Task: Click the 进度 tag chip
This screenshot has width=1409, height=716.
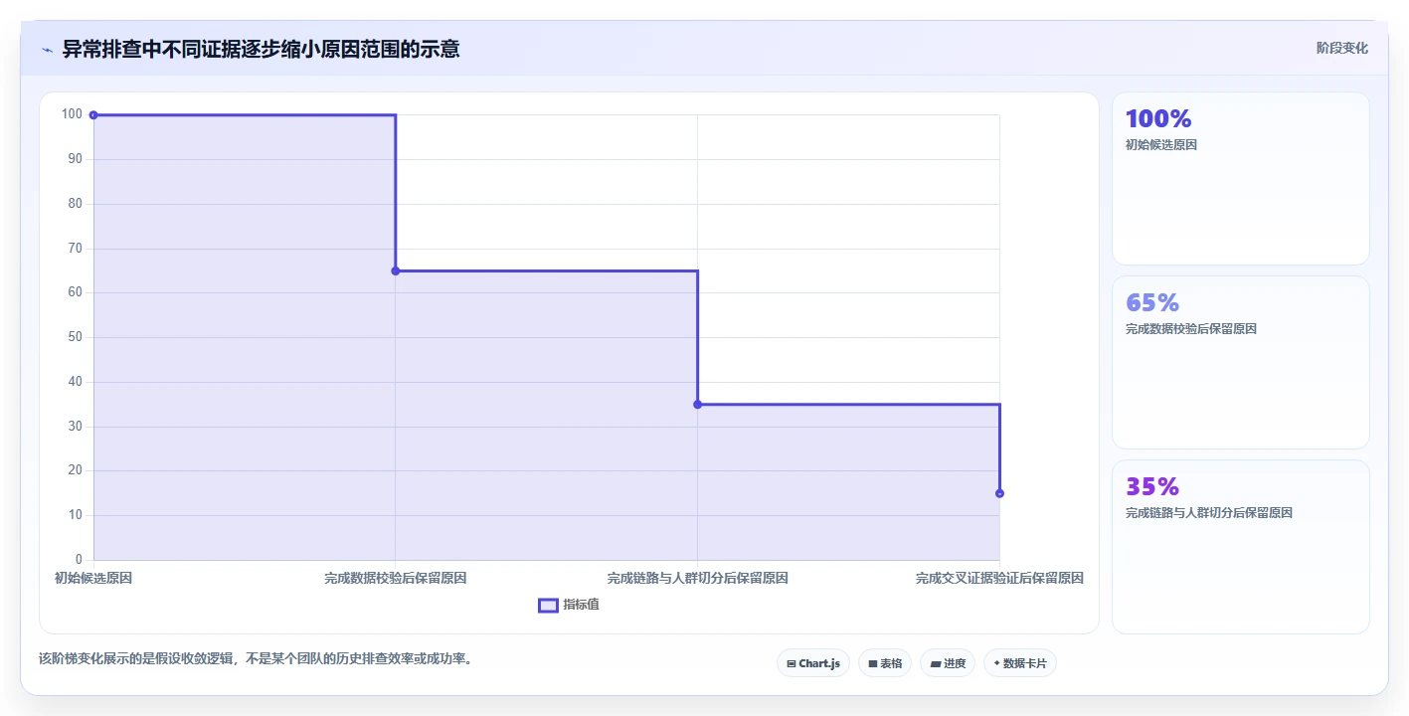Action: (x=948, y=663)
